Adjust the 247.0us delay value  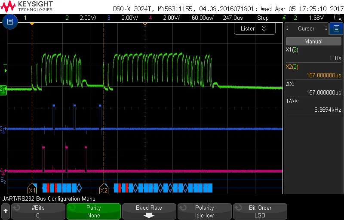pyautogui.click(x=233, y=18)
